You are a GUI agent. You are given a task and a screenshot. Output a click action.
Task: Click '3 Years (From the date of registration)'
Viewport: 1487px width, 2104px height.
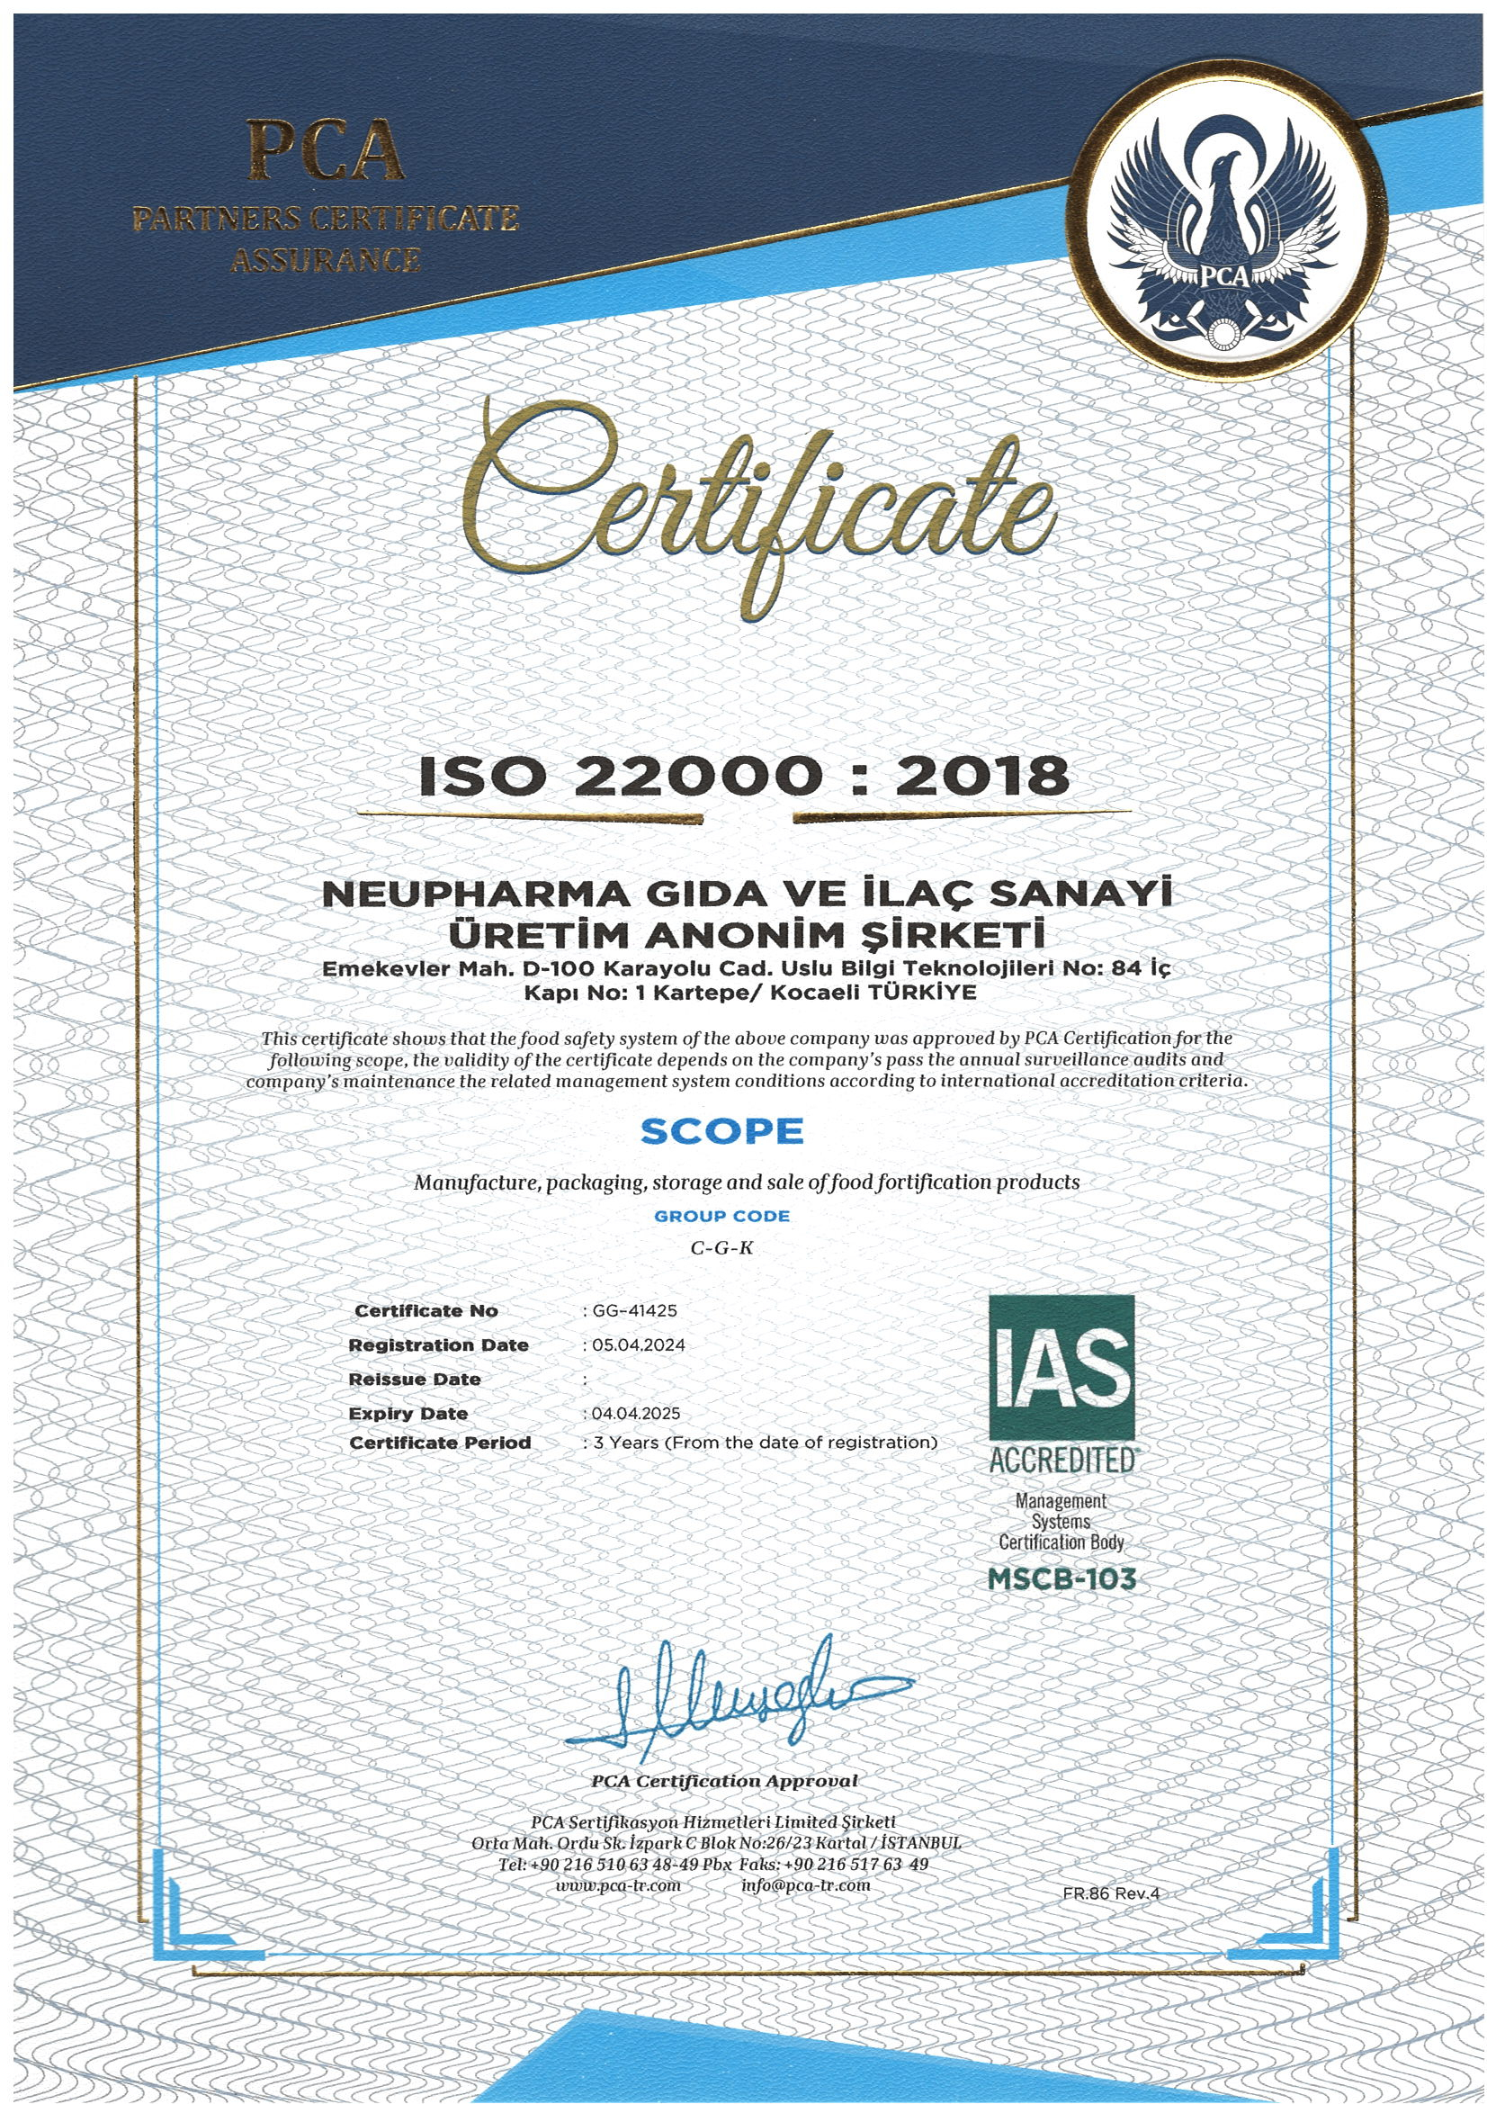[765, 1443]
